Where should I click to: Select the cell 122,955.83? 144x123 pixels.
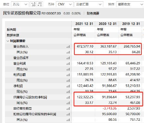click(108, 75)
